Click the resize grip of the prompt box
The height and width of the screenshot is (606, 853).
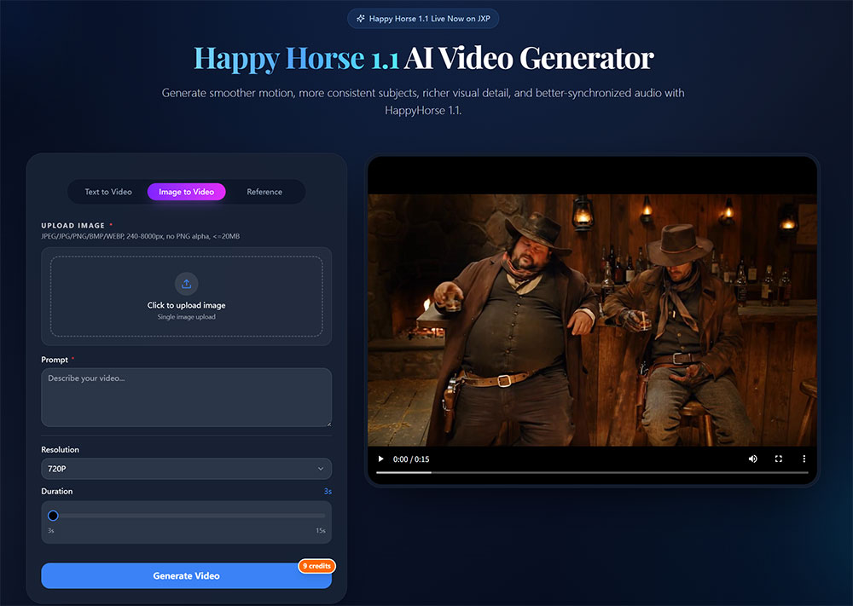coord(328,424)
